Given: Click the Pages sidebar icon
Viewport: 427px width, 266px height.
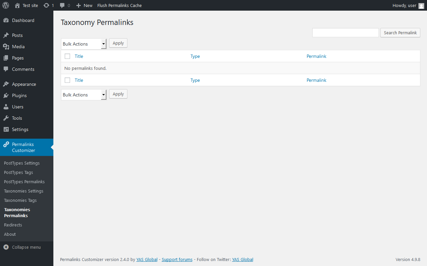Looking at the screenshot, I should click(6, 58).
